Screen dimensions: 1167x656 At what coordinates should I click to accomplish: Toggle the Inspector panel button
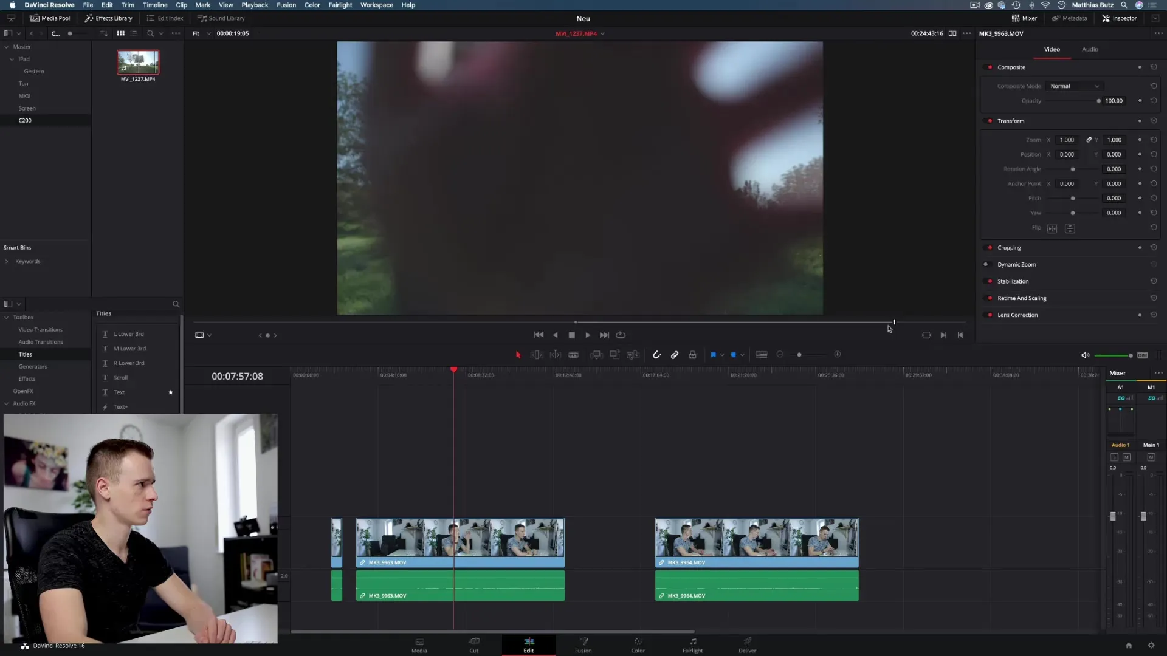tap(1119, 18)
